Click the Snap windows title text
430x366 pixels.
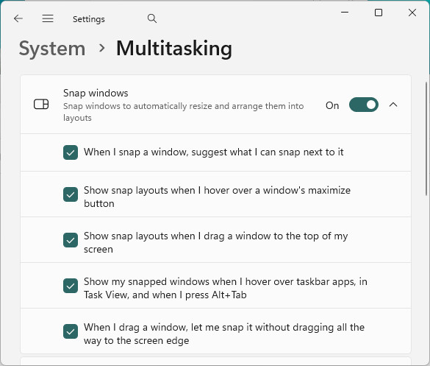(96, 93)
